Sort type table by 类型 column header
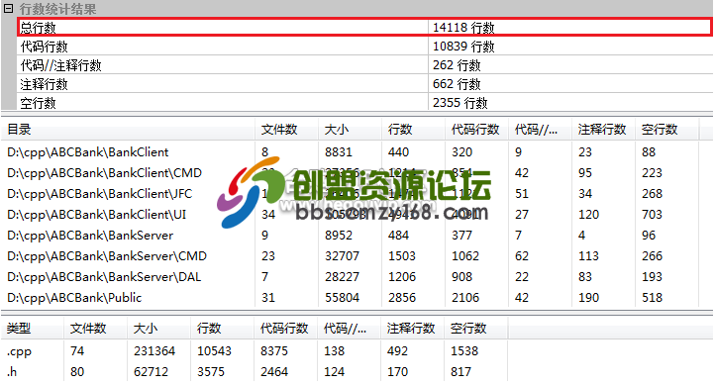 coord(33,329)
